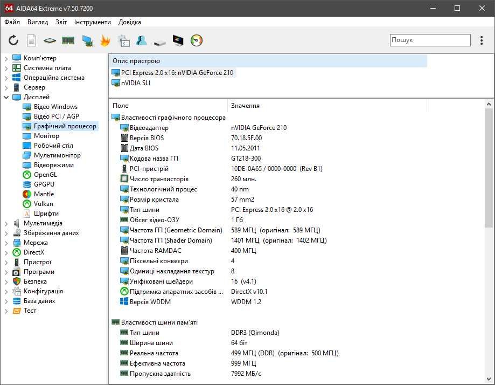Select Мультимонітор tree item
495x385 pixels.
coord(57,155)
